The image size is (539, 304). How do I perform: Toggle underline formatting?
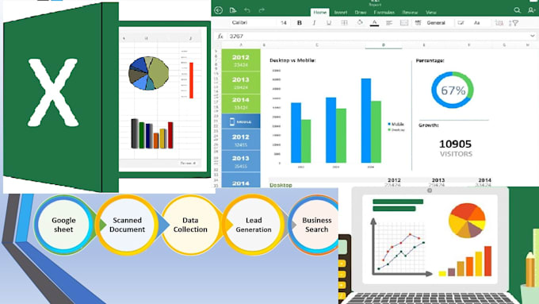(329, 23)
